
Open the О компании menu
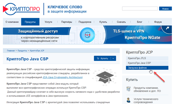click(12, 22)
